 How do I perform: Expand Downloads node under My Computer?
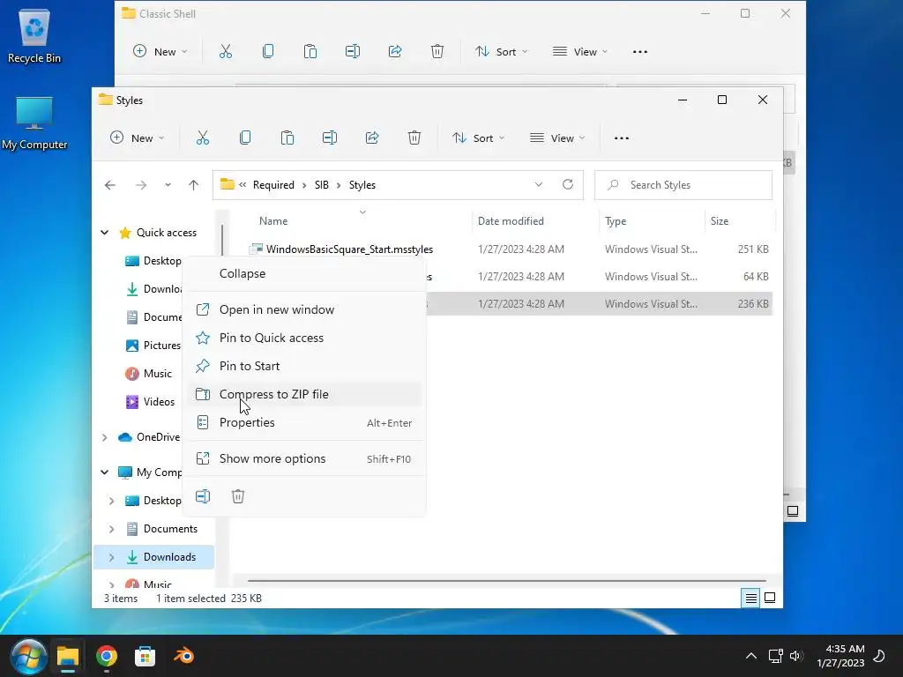click(112, 557)
